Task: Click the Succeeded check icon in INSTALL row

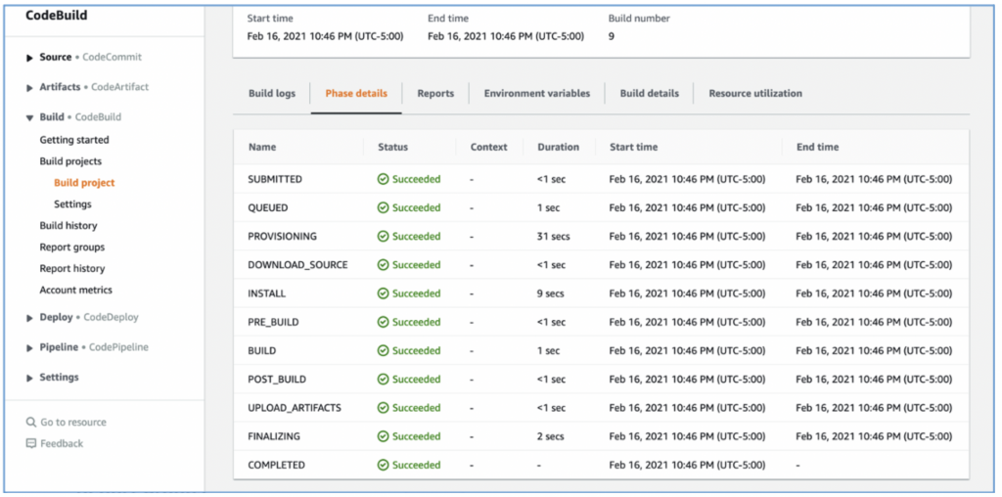Action: [x=384, y=294]
